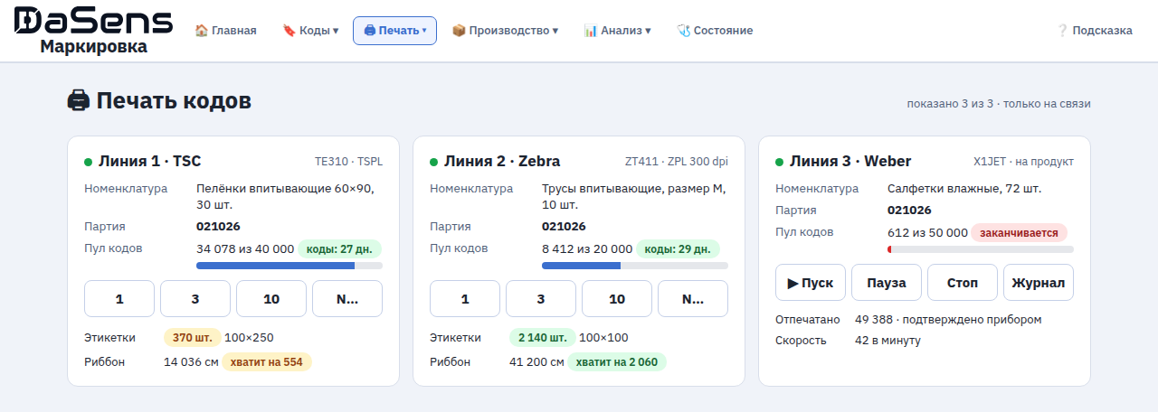Print 1 label on Линия 1 TSC
The height and width of the screenshot is (412, 1158).
tap(119, 299)
